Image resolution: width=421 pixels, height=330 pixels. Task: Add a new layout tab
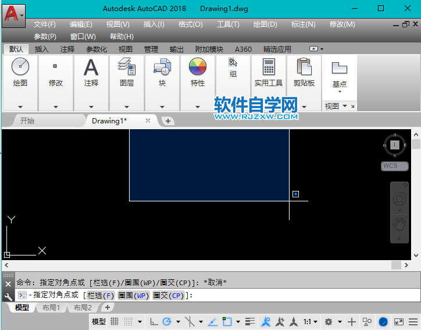(x=108, y=307)
